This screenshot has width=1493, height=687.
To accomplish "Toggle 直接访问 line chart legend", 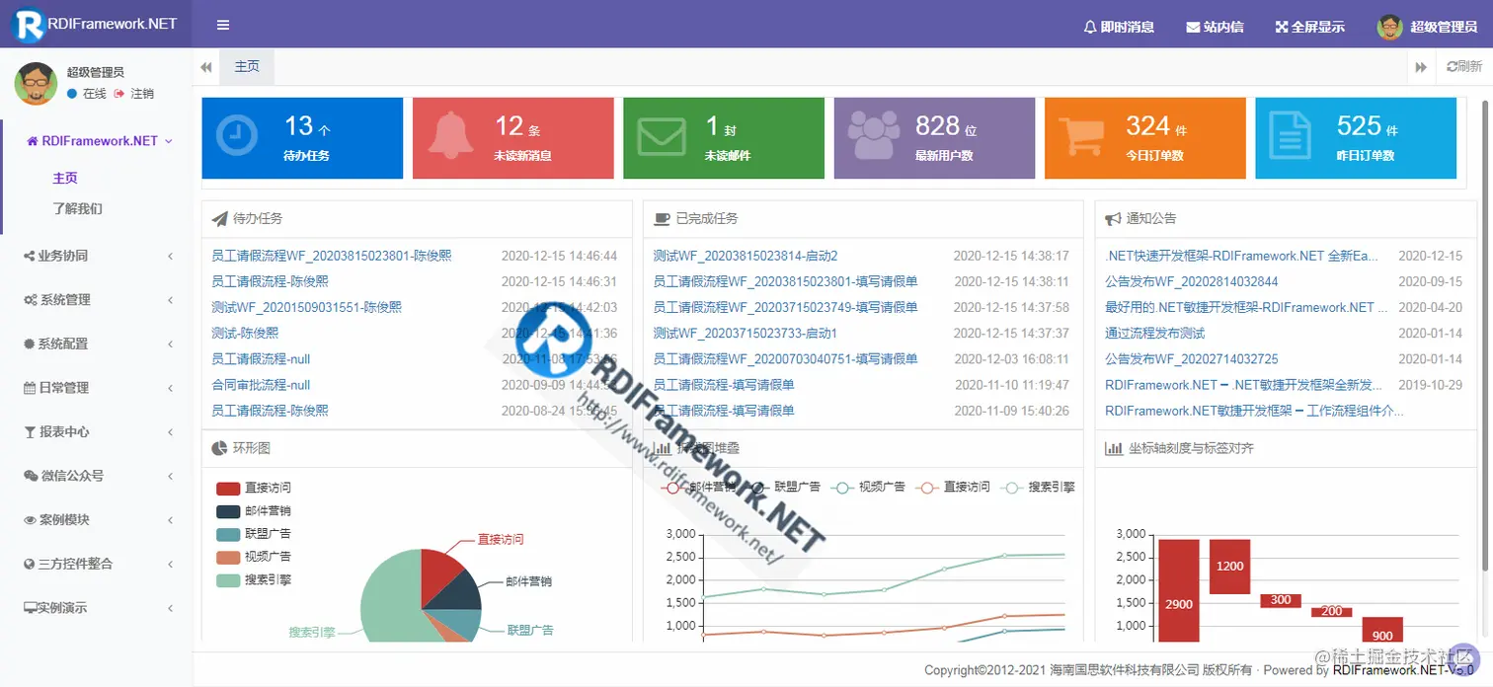I will [954, 488].
